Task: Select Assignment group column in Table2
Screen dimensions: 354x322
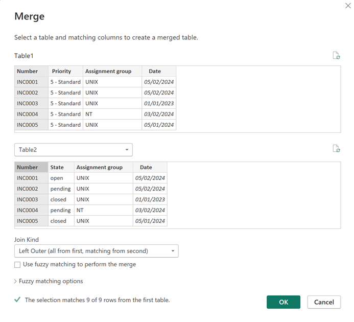Action: 99,167
